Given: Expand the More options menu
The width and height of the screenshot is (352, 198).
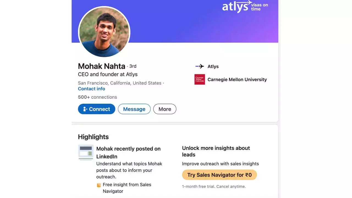Looking at the screenshot, I should click(x=165, y=109).
